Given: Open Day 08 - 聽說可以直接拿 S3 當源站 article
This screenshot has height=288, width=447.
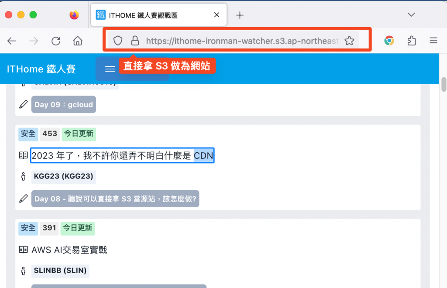Looking at the screenshot, I should coord(115,199).
